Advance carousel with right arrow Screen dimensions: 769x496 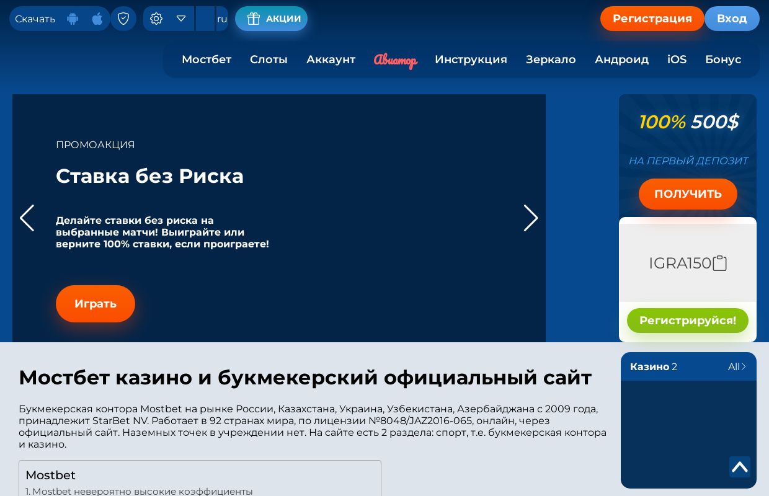(x=531, y=218)
